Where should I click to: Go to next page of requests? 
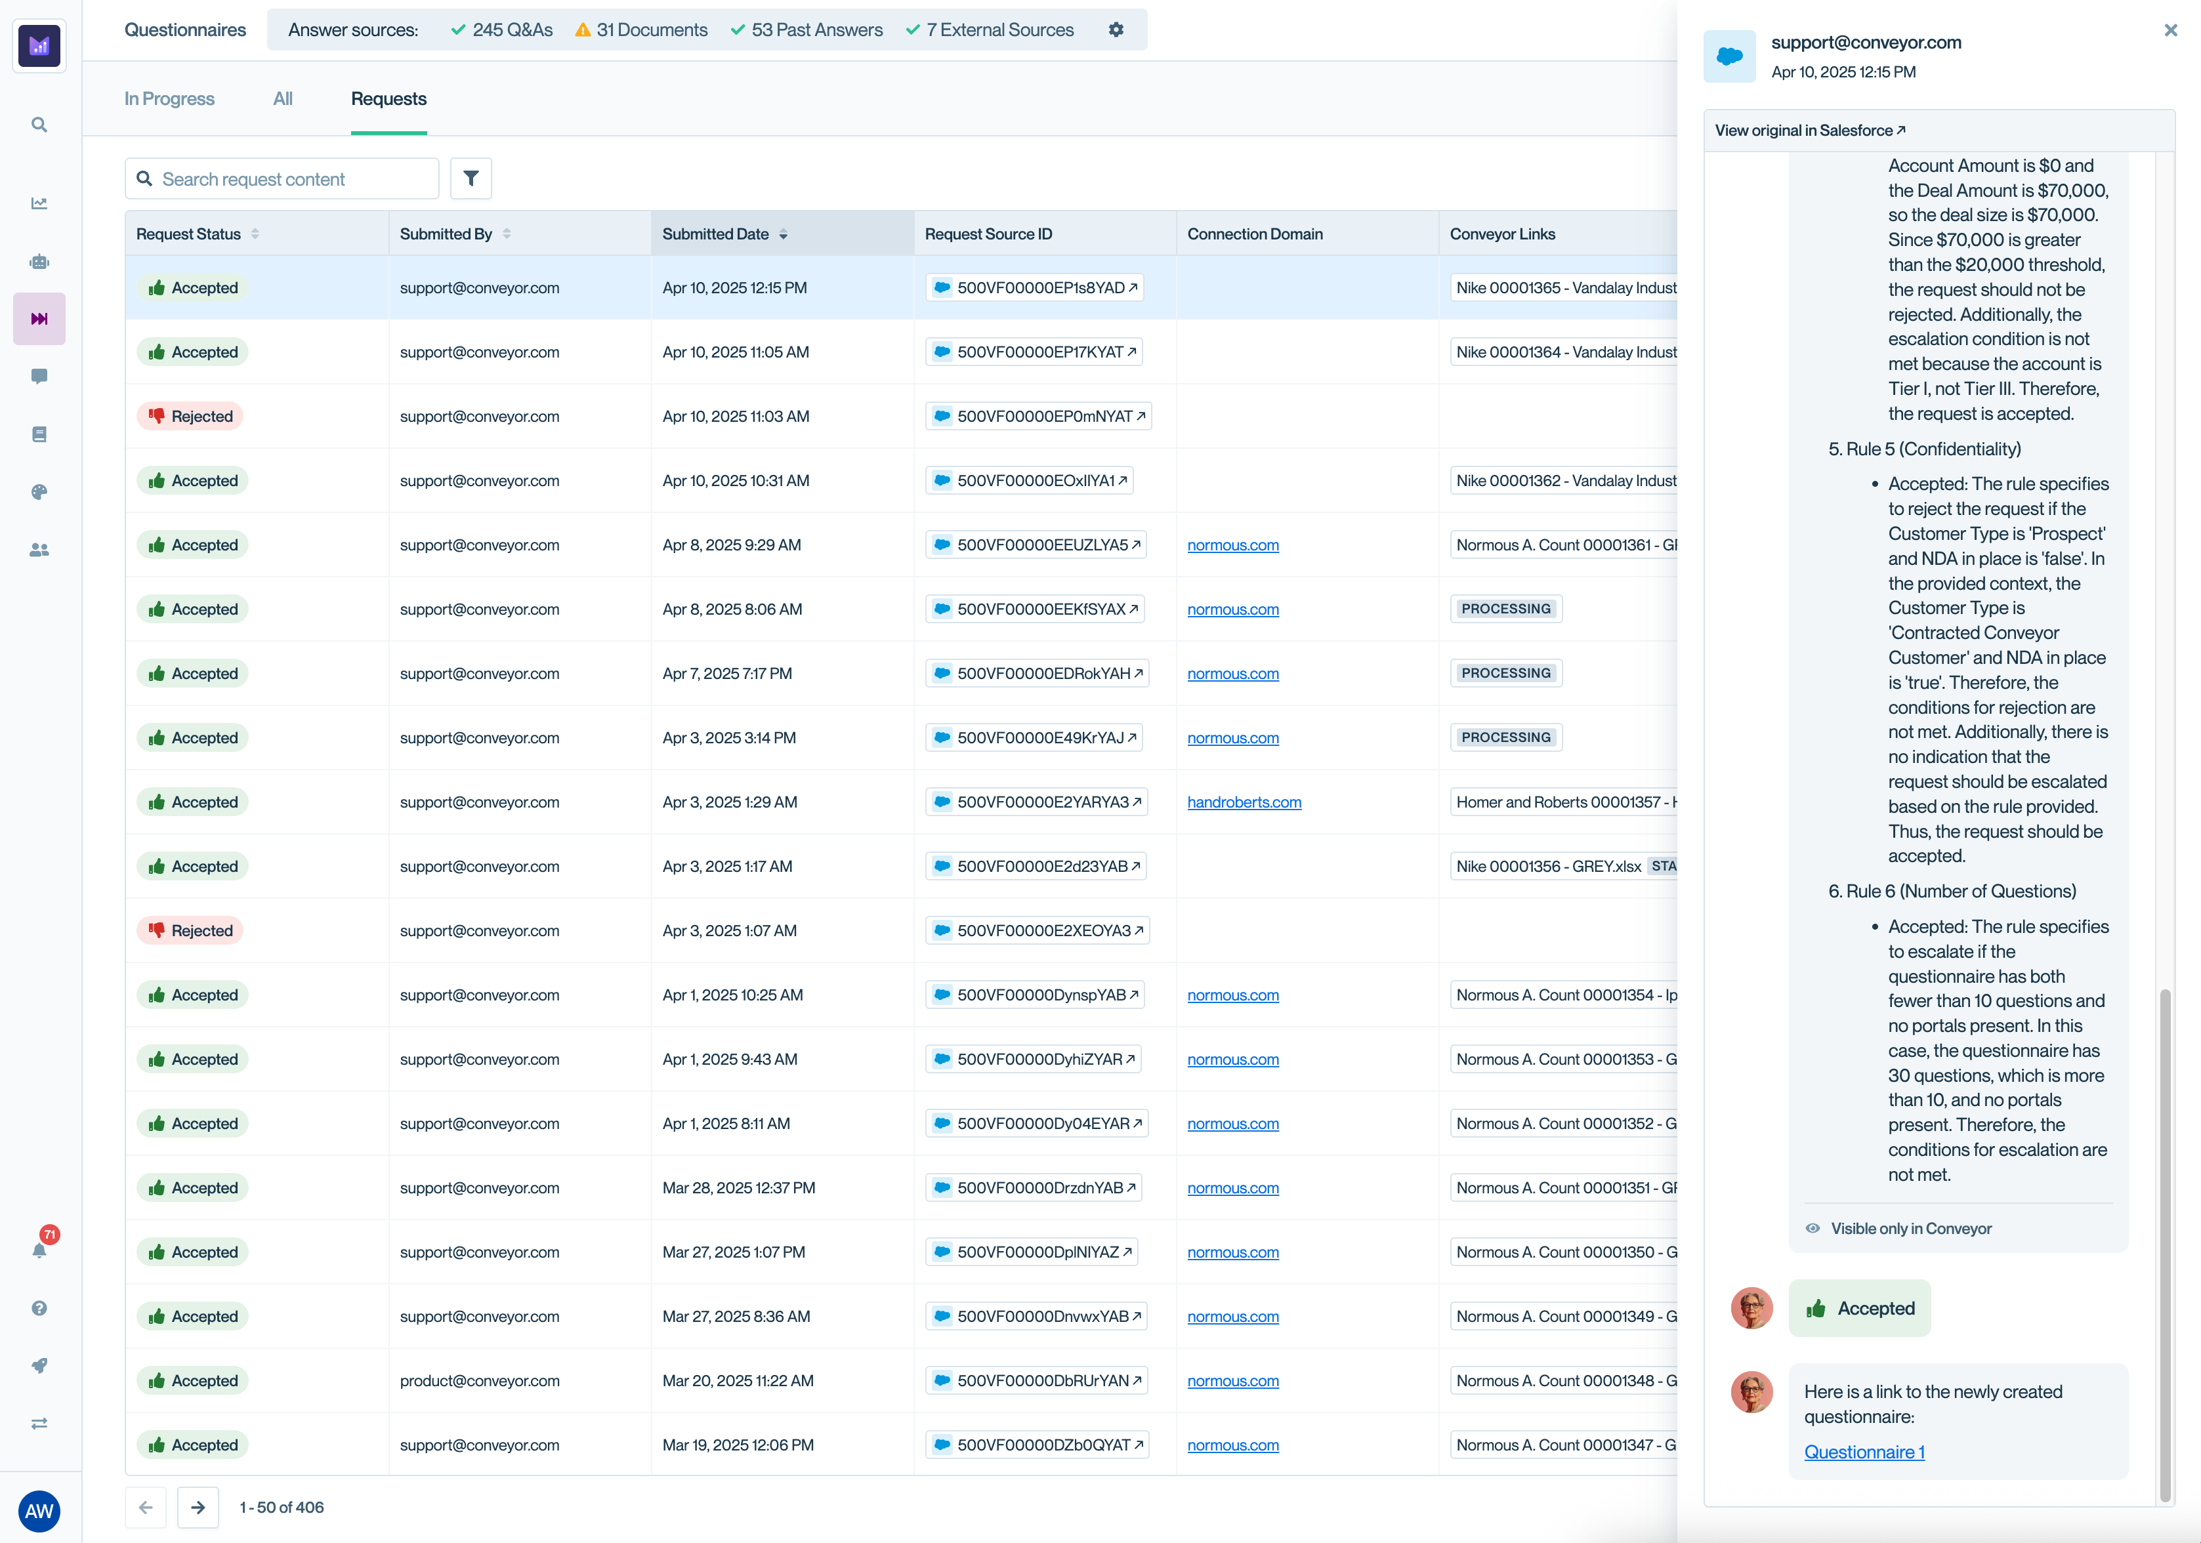point(198,1506)
